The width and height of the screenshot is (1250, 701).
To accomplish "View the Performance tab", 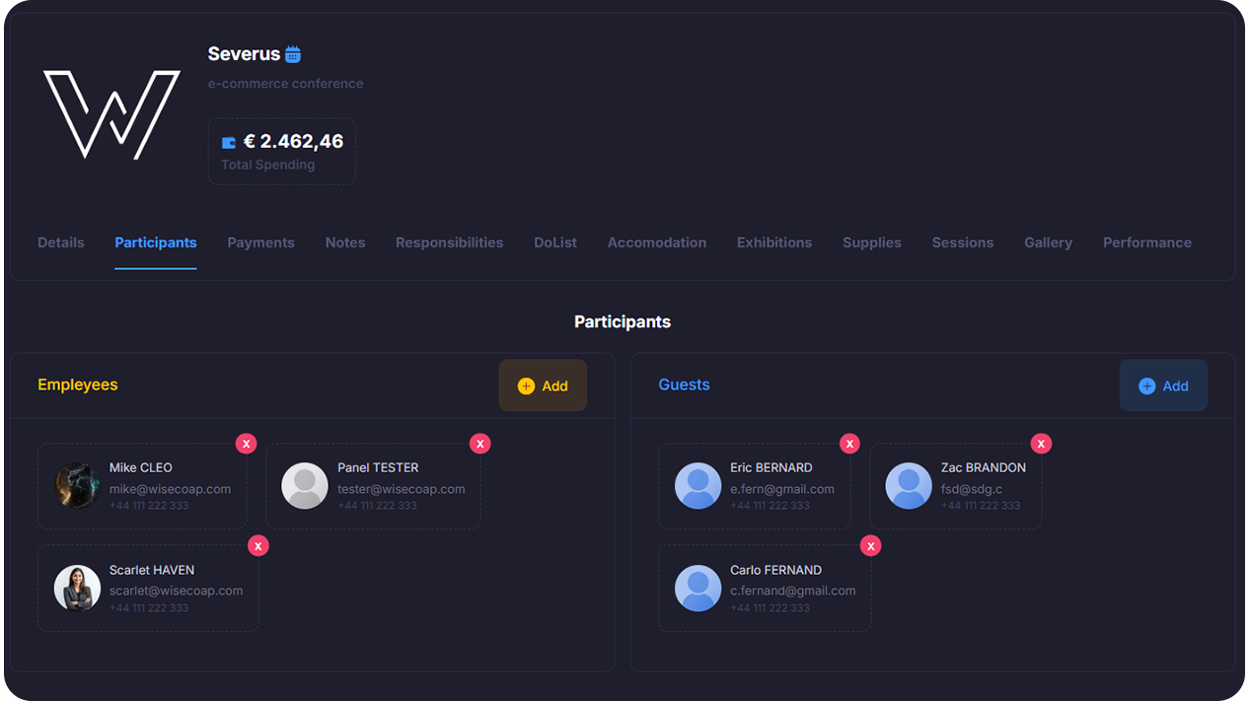I will [x=1146, y=243].
